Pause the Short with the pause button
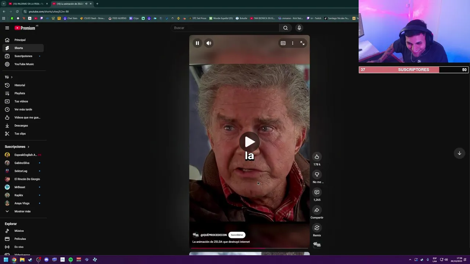The image size is (470, 264). (197, 43)
